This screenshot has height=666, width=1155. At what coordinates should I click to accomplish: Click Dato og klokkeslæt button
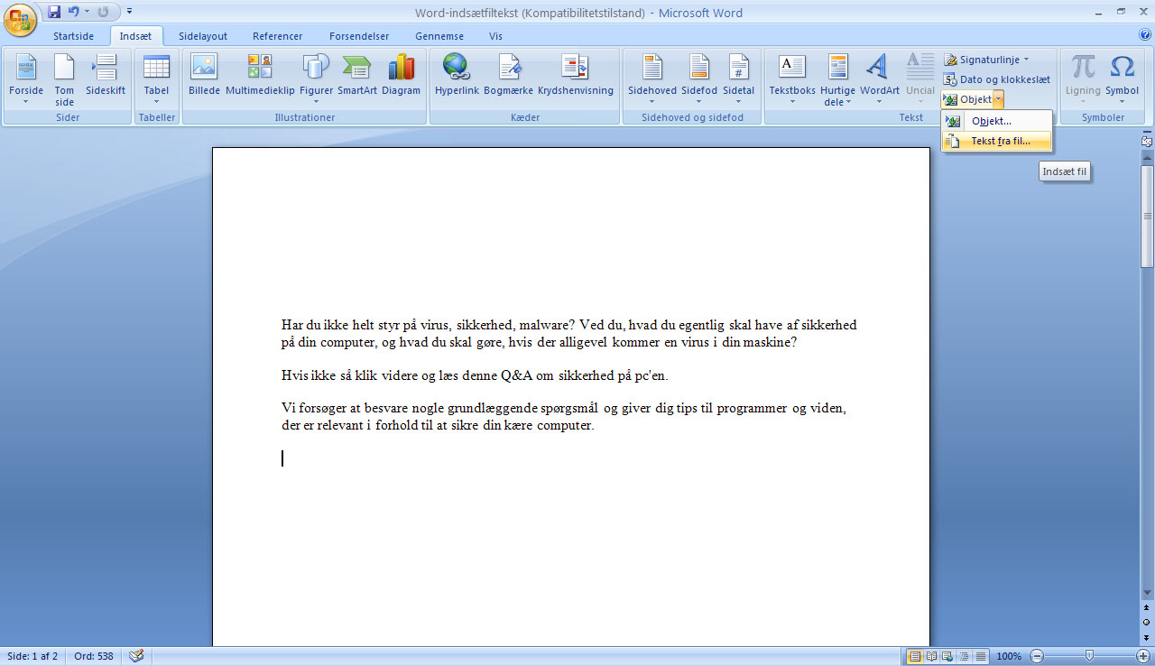(996, 79)
